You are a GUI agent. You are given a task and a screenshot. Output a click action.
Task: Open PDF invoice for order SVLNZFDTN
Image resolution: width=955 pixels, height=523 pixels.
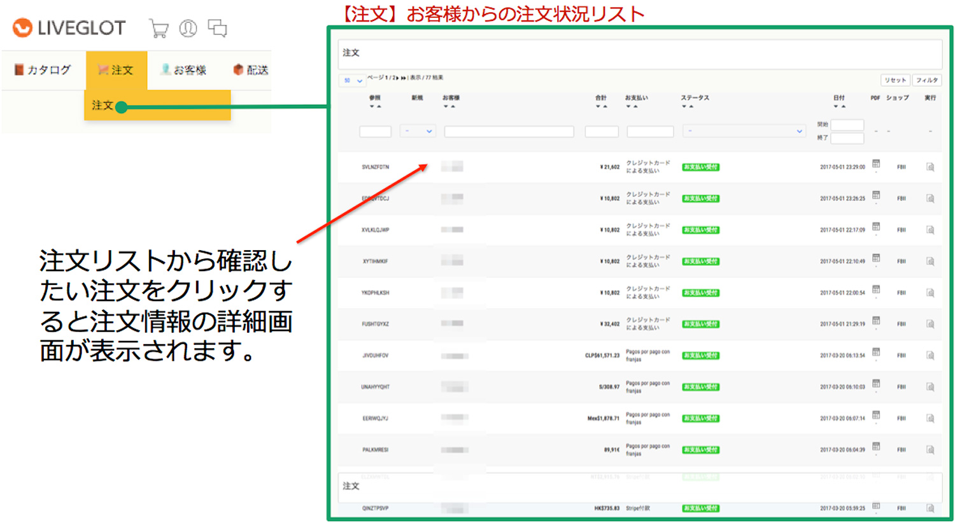(x=876, y=164)
